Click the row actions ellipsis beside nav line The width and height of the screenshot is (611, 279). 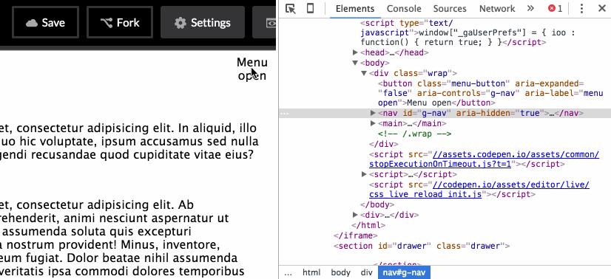(285, 114)
